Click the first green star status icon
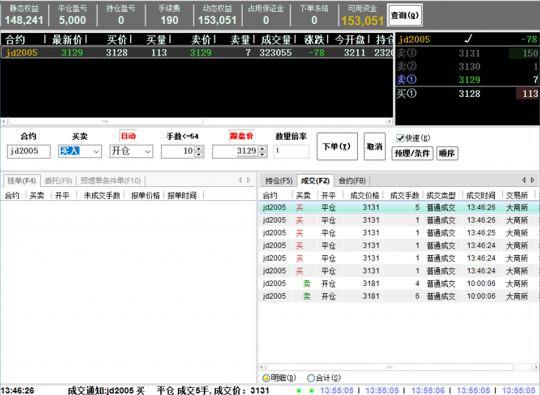Screen dimensions: 540x395 (299, 391)
